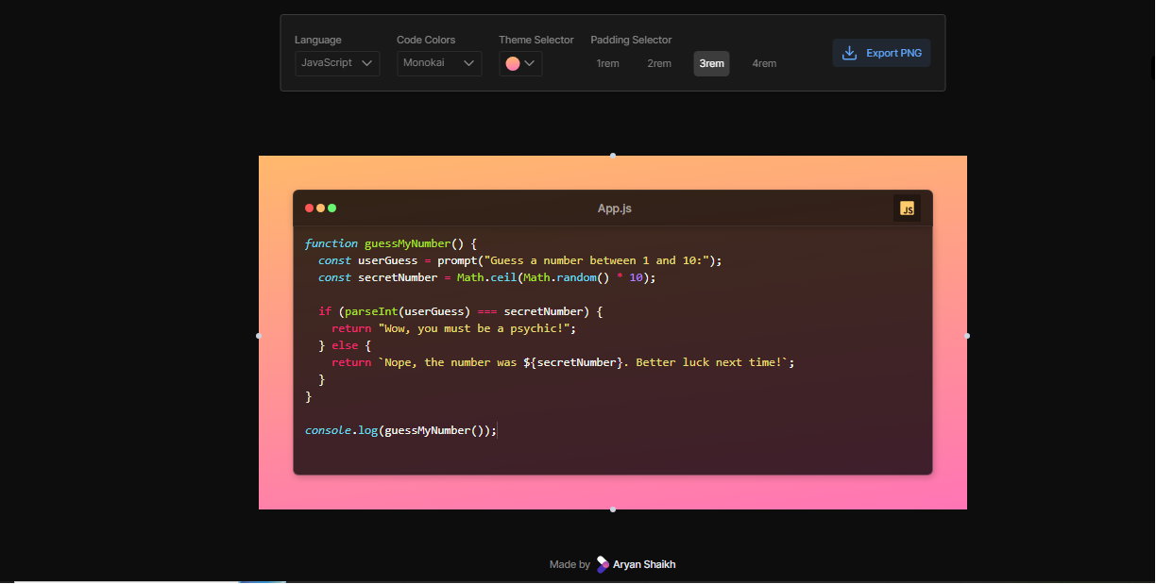Click in the code line console.log(guessMyNumber())
This screenshot has height=584, width=1156.
pos(399,430)
